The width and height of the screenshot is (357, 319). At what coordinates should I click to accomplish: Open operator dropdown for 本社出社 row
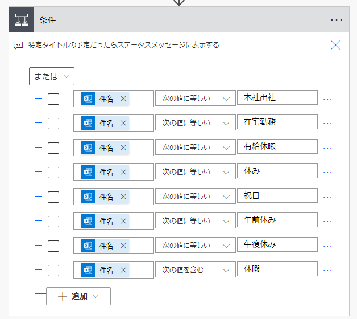(196, 99)
